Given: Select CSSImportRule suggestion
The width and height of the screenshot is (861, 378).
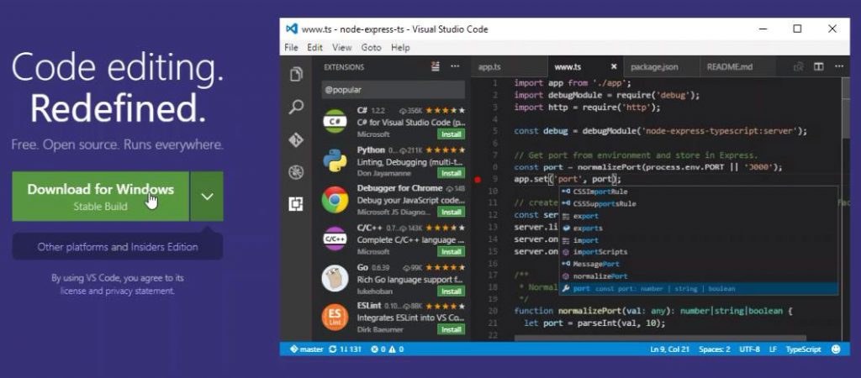Looking at the screenshot, I should pos(699,192).
